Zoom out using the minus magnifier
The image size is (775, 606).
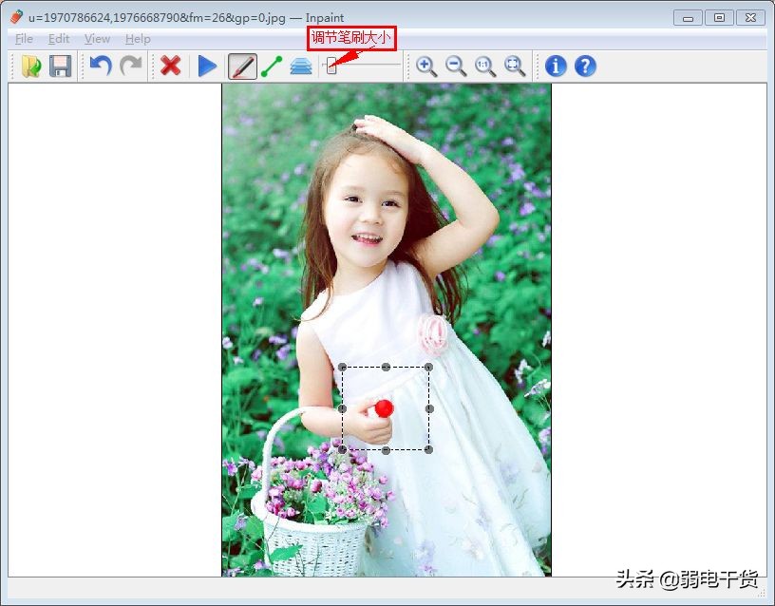(x=456, y=66)
